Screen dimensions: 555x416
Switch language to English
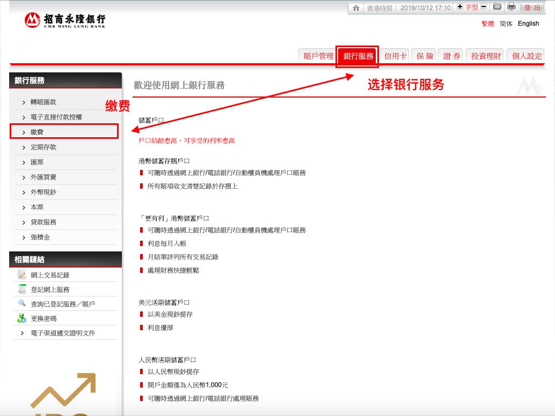[x=528, y=24]
